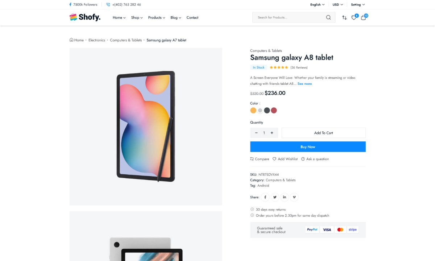This screenshot has width=435, height=261.
Task: Click the Buy Now button
Action: (308, 147)
